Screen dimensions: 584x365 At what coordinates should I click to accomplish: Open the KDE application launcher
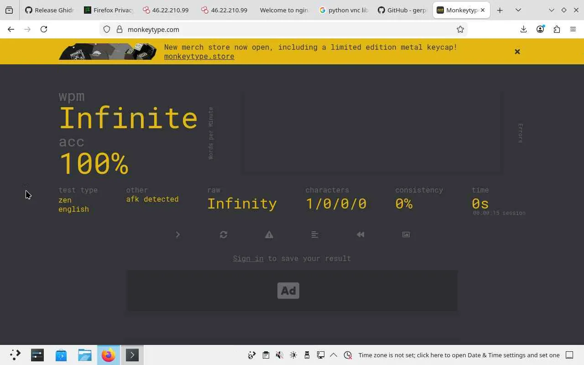pos(15,355)
